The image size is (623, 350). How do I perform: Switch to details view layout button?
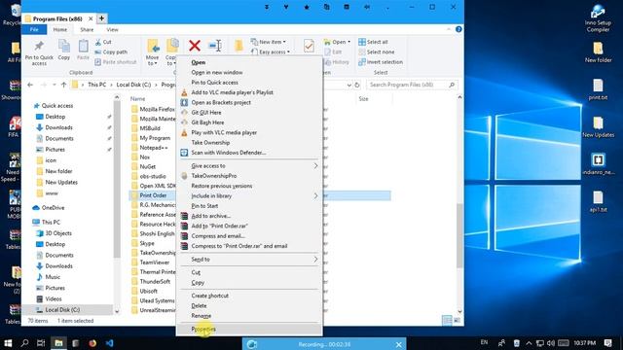click(x=447, y=320)
